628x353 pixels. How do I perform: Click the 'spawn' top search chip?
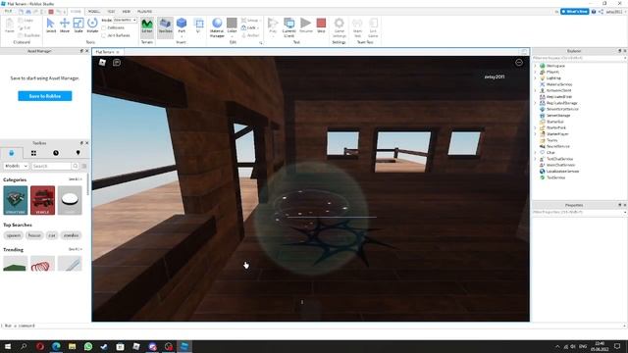[x=13, y=235]
